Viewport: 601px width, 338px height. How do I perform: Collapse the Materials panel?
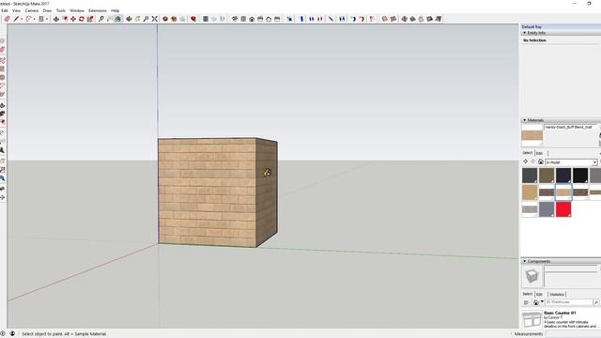coord(524,120)
